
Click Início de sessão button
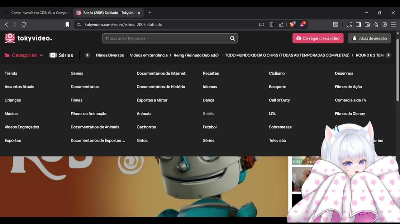369,38
